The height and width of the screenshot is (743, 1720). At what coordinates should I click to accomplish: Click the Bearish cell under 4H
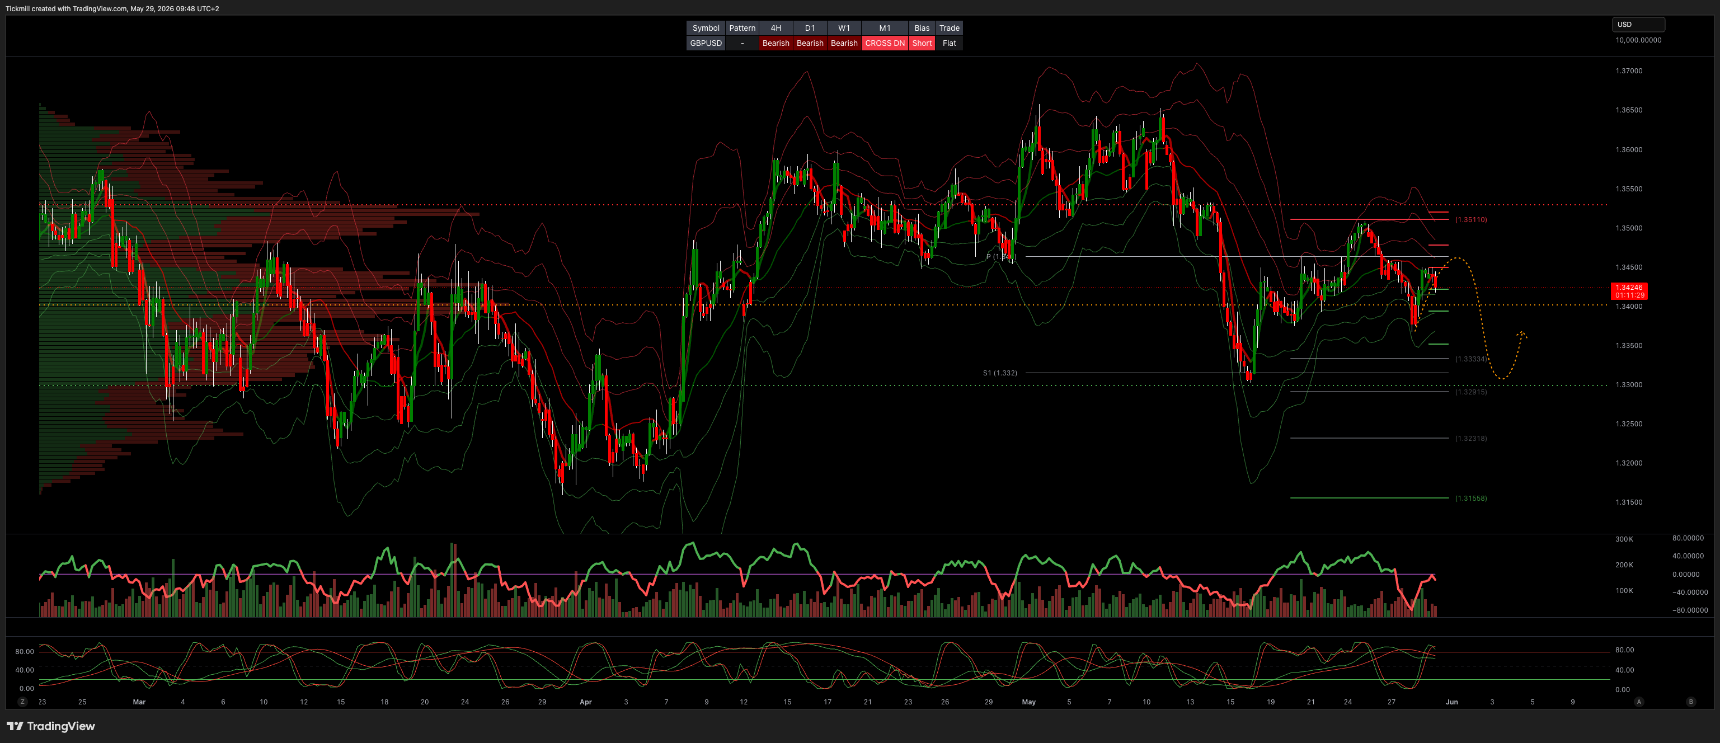point(776,44)
